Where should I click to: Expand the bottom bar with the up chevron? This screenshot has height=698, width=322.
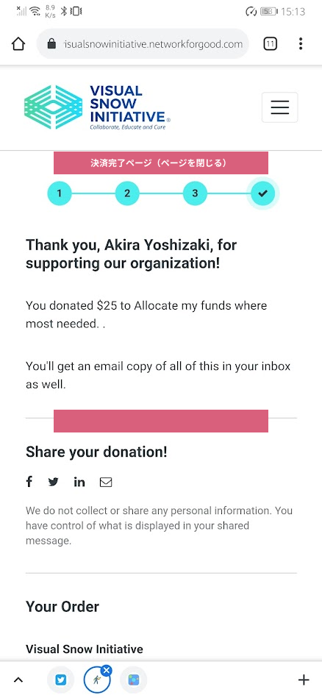(18, 680)
